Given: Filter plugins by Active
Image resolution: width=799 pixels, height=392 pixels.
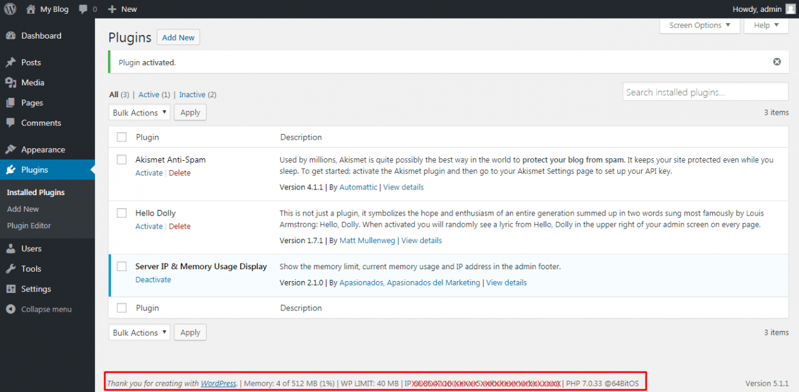Looking at the screenshot, I should pos(149,95).
